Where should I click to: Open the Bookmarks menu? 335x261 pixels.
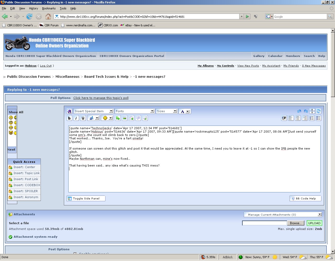(49, 8)
